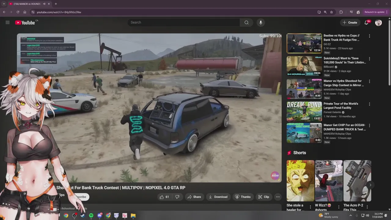Mute the YouTube tab via speaker icon
Viewport: 391px width, 220px height.
click(44, 4)
